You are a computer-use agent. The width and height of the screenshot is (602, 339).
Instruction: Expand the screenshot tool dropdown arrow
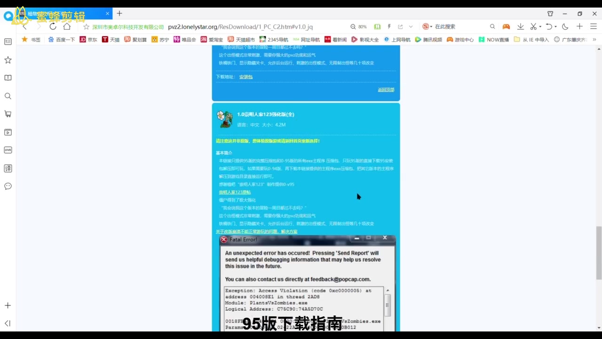(x=540, y=27)
